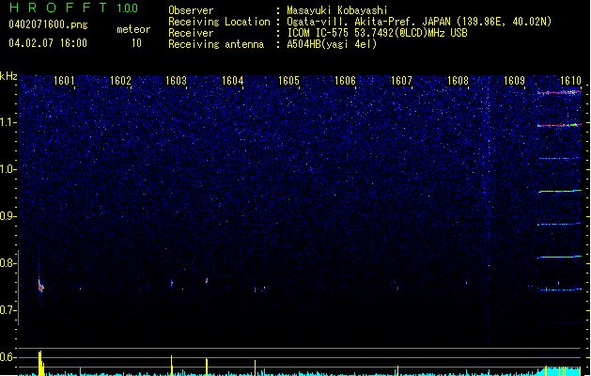Select the A504HB(yagi 4el) antenna text
The height and width of the screenshot is (376, 591).
332,44
